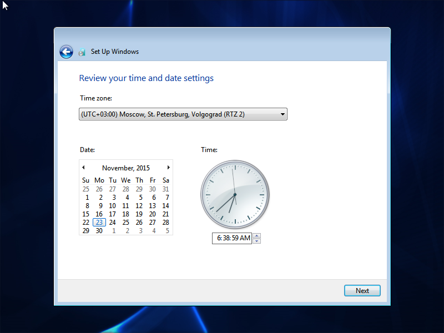This screenshot has width=444, height=333.
Task: Click the Set Up Windows title icon
Action: point(82,52)
